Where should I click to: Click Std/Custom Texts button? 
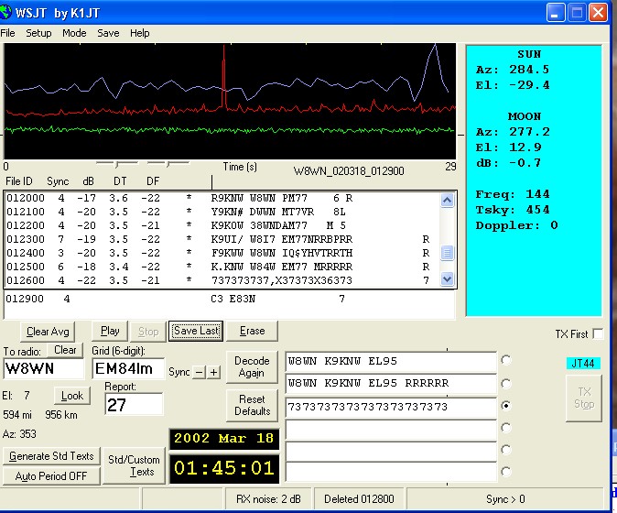pyautogui.click(x=134, y=465)
